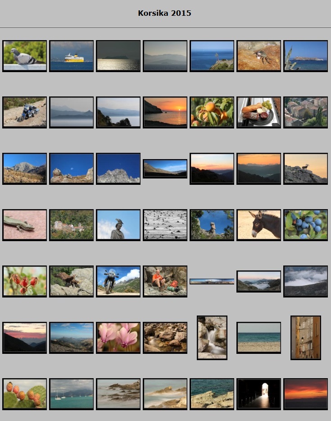Open the sailboats in bay thumbnail

coord(72,394)
